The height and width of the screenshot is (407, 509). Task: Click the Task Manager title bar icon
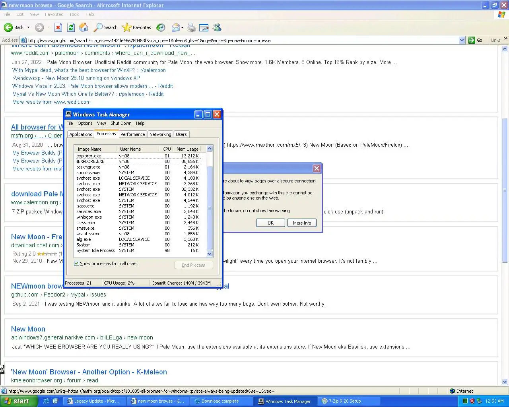(68, 114)
